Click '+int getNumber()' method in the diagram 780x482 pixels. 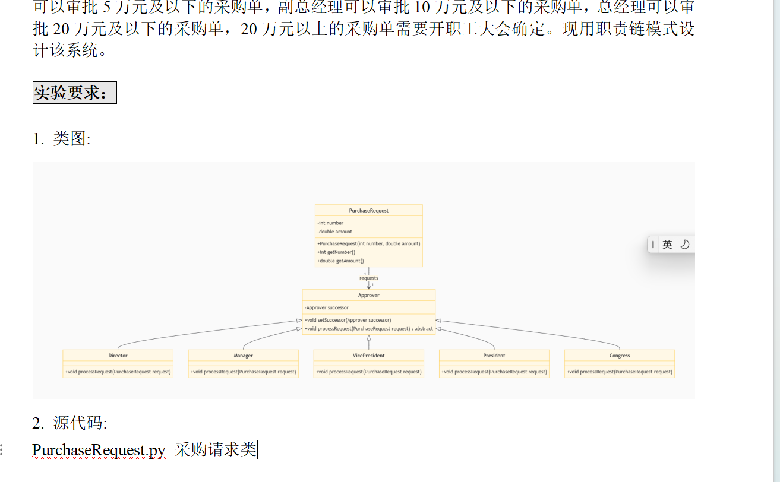[336, 252]
